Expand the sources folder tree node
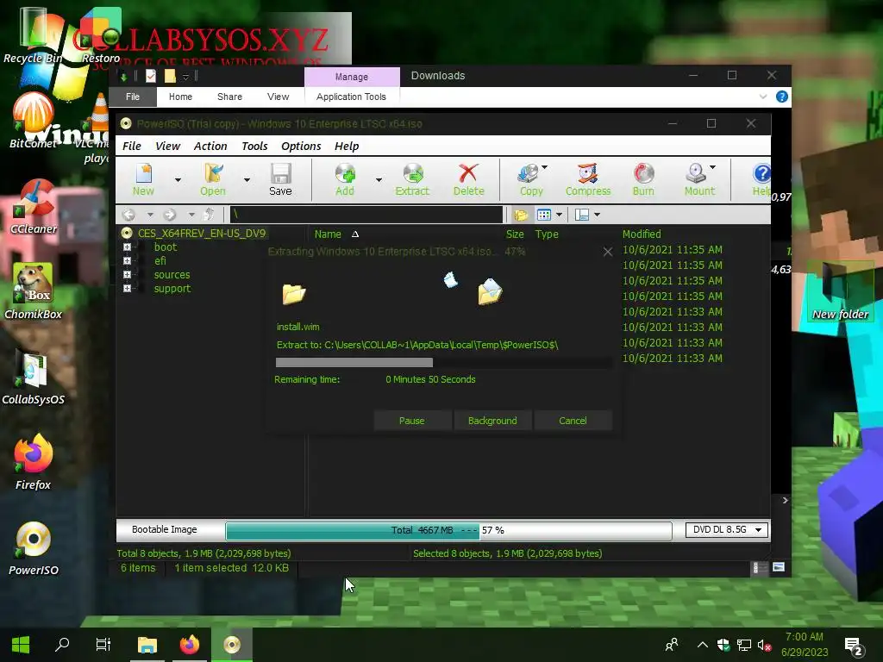 [x=128, y=275]
